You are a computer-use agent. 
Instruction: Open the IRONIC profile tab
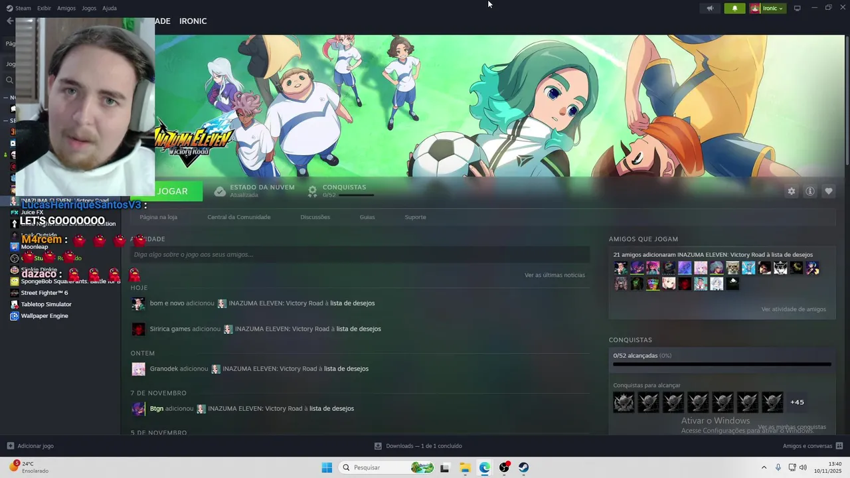point(193,21)
